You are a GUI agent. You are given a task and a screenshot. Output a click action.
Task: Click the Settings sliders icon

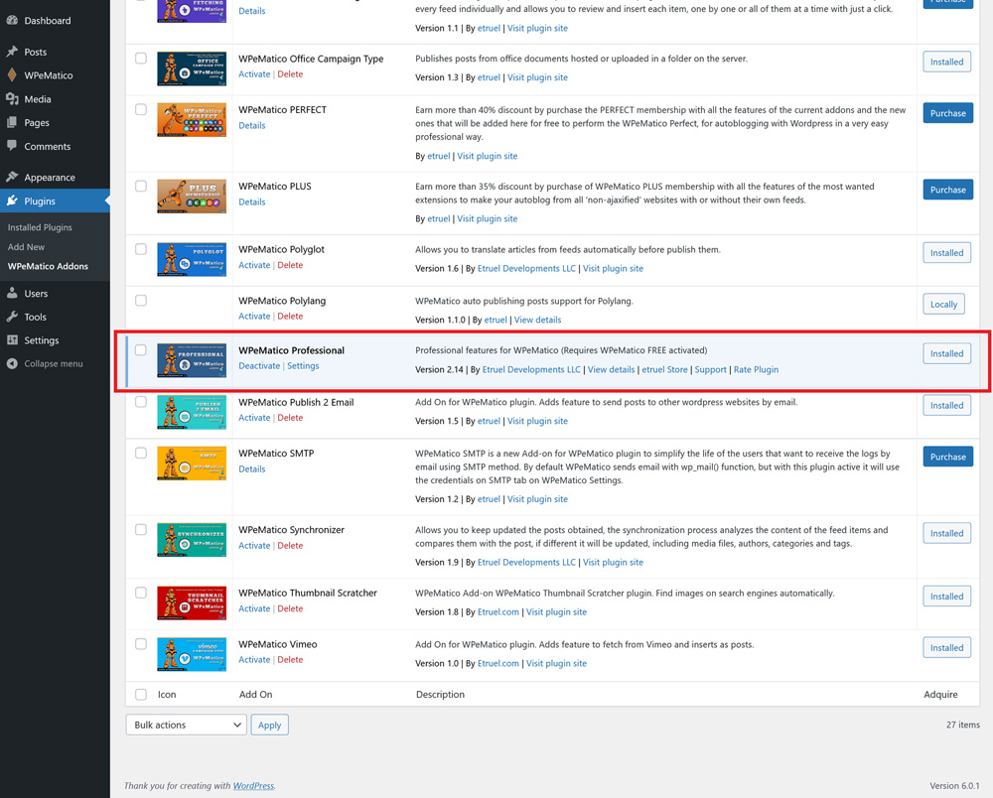click(x=12, y=339)
